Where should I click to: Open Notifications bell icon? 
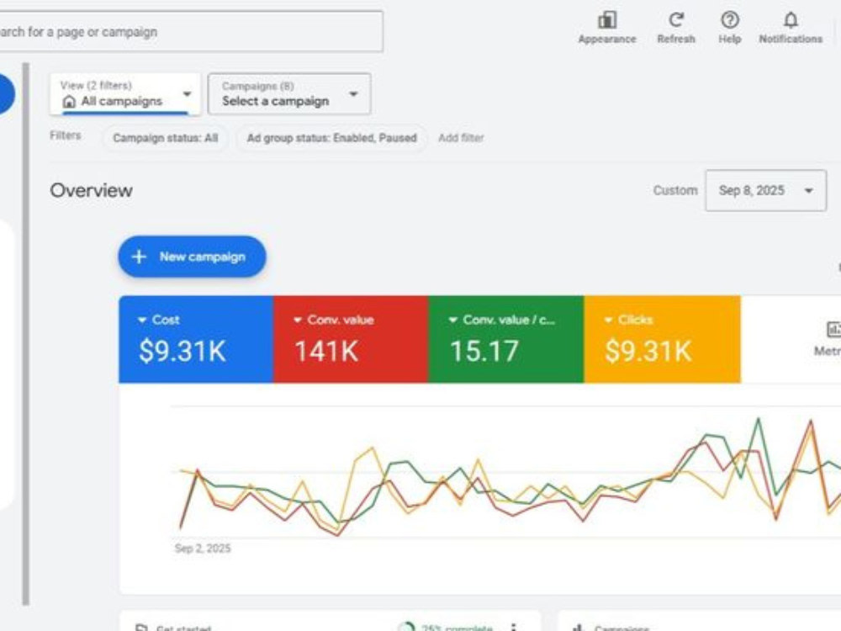pos(791,20)
